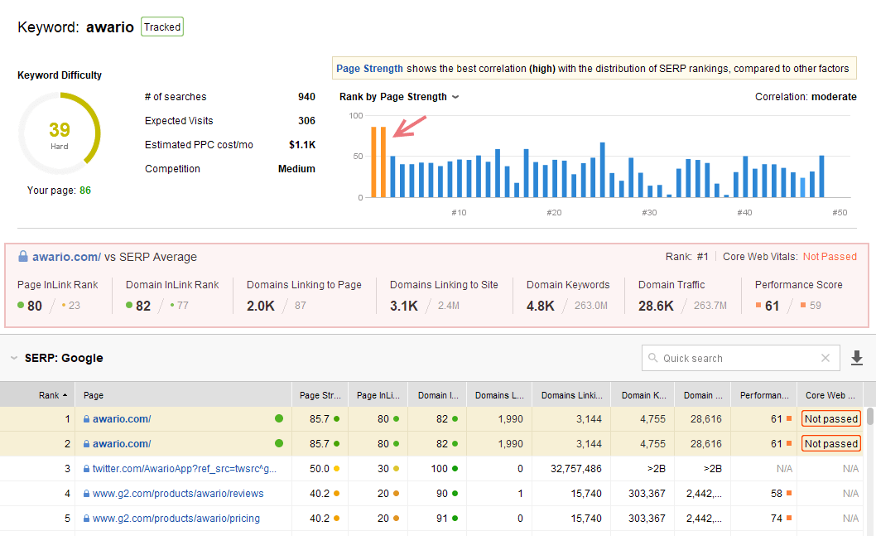Sort by the Domains Linki... column header
The width and height of the screenshot is (876, 536).
click(571, 395)
